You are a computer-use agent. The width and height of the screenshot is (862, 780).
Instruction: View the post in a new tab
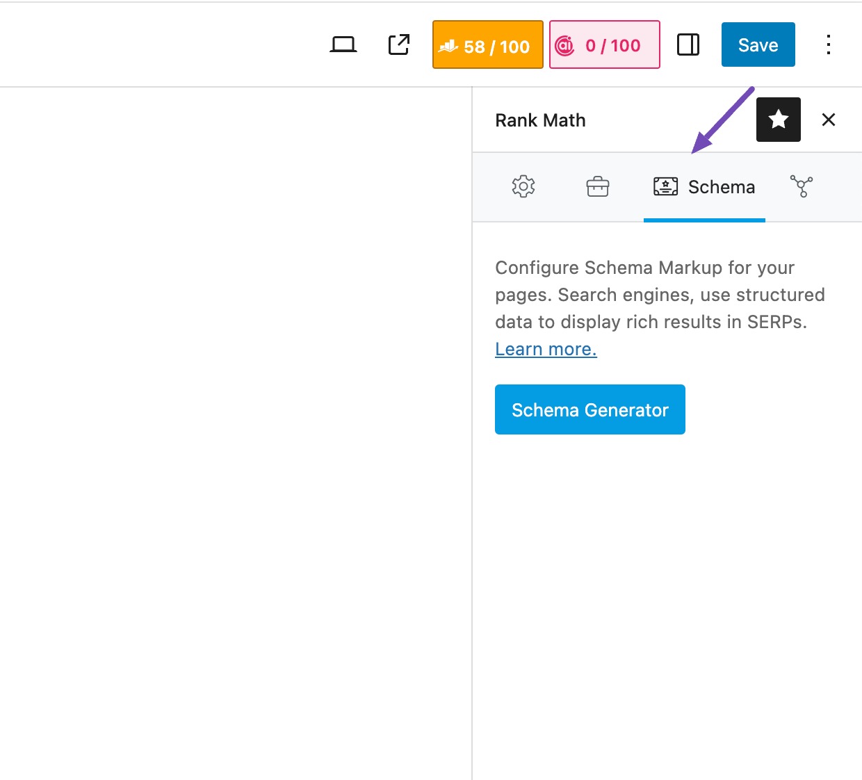[x=399, y=45]
